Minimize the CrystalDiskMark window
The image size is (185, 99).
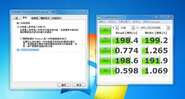point(156,16)
